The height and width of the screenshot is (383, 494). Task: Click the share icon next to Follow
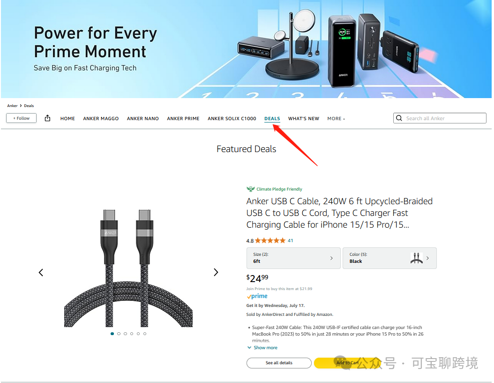click(x=48, y=118)
